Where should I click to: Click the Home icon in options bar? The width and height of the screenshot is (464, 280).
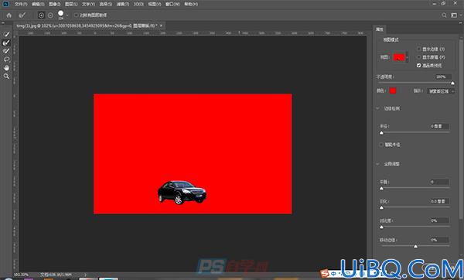point(9,15)
